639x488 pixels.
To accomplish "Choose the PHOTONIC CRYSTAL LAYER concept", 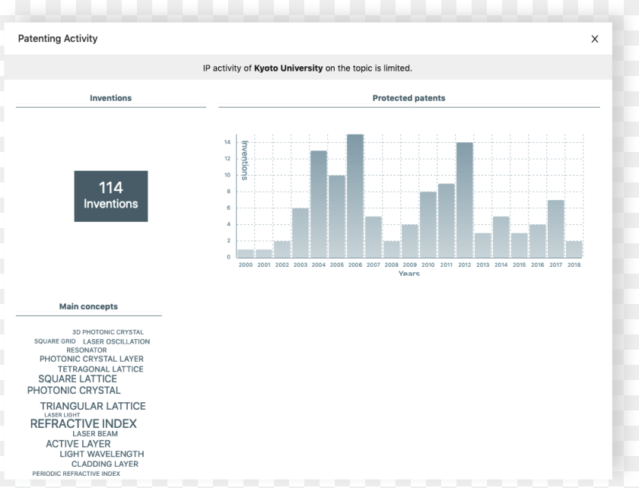I will click(92, 359).
